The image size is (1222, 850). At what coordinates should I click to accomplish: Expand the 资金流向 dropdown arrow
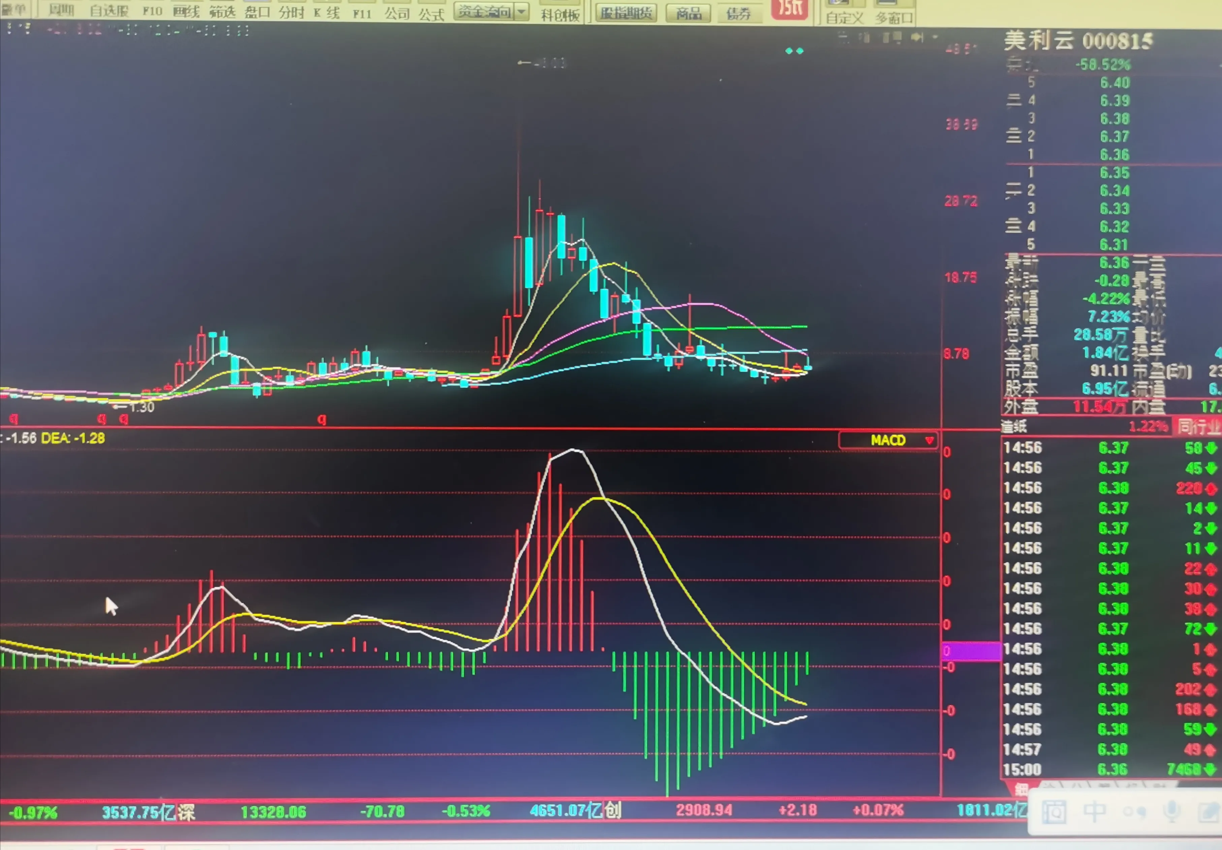click(522, 11)
